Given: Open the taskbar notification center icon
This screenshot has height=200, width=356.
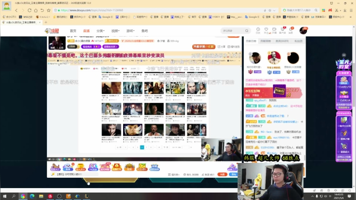Looking at the screenshot, I should 350,196.
